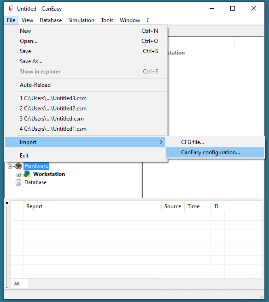The image size is (269, 302).
Task: Select the Import menu entry
Action: (x=86, y=142)
